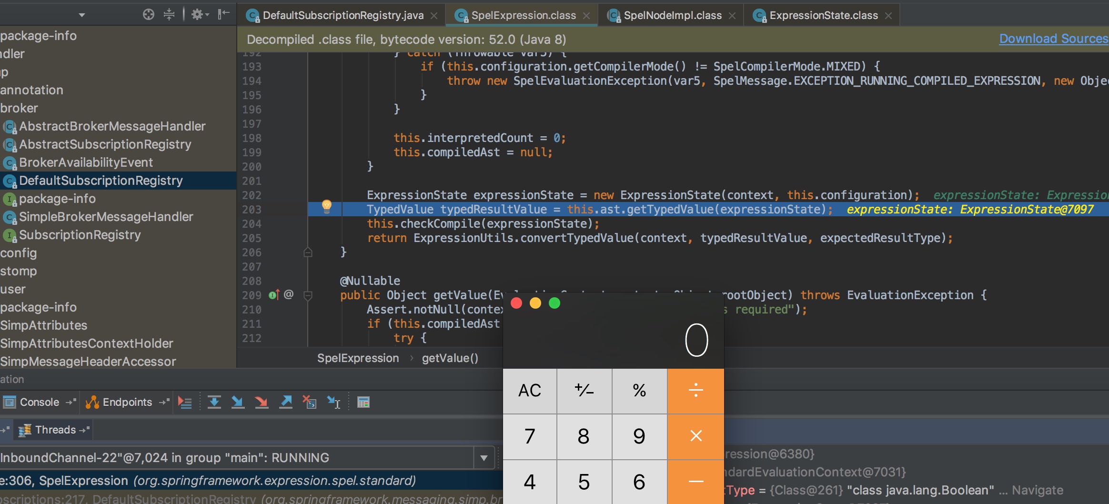Image resolution: width=1109 pixels, height=504 pixels.
Task: Open the thread selector dropdown arrow
Action: pos(484,458)
